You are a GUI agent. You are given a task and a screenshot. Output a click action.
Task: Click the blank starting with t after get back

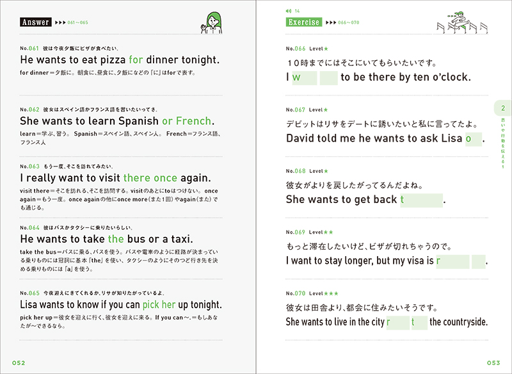422,200
